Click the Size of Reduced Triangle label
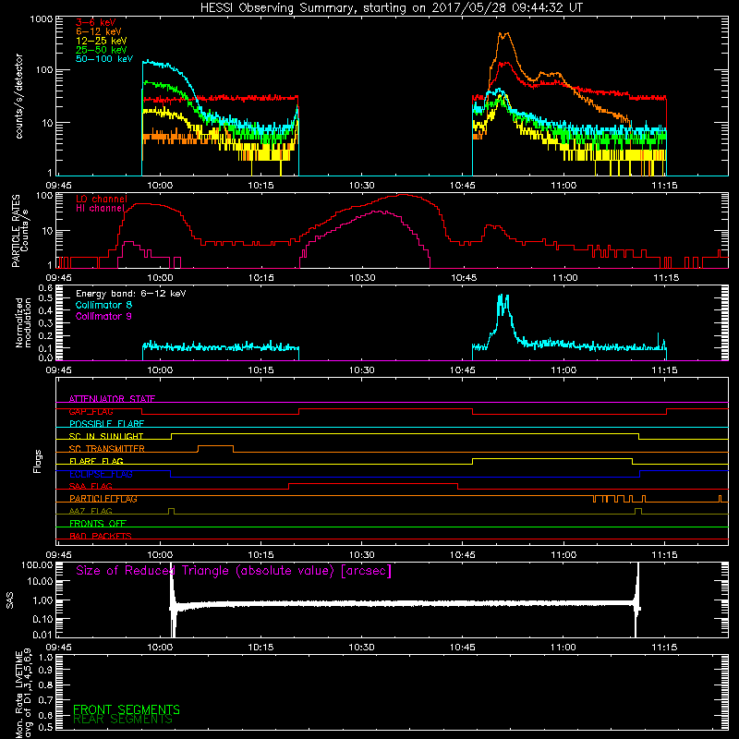 234,571
